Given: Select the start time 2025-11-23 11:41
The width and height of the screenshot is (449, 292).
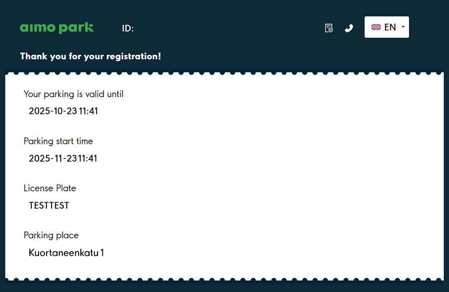Looking at the screenshot, I should [x=63, y=158].
